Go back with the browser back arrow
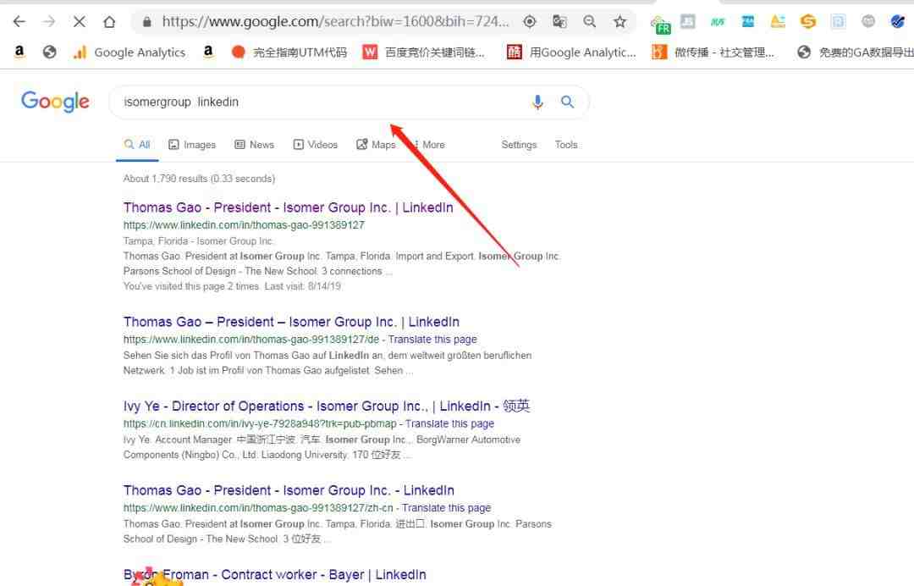914x586 pixels. [19, 22]
